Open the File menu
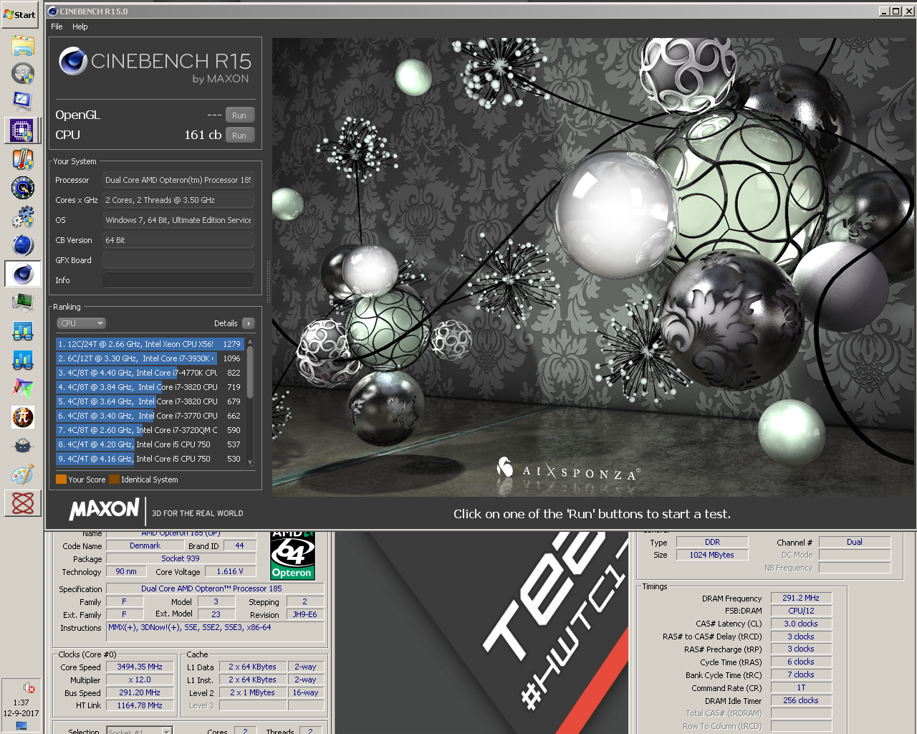The width and height of the screenshot is (917, 734). [57, 27]
